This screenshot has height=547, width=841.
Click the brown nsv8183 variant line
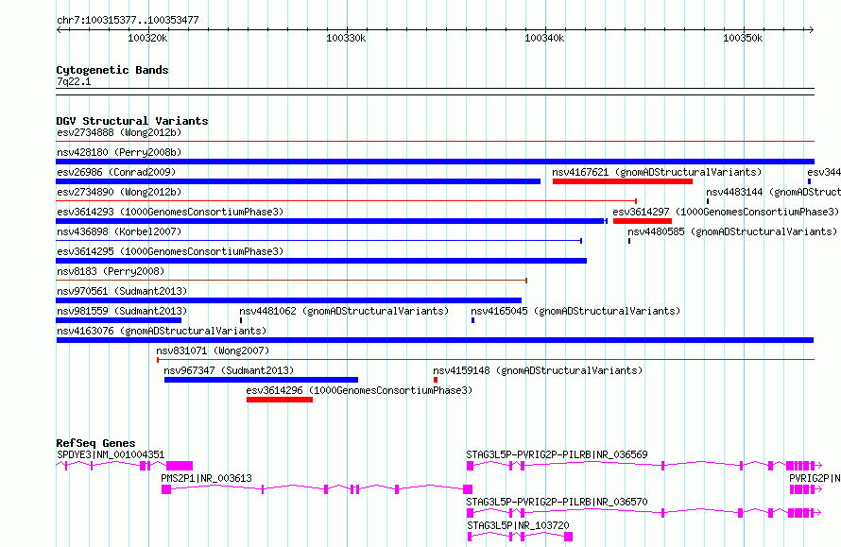(291, 281)
